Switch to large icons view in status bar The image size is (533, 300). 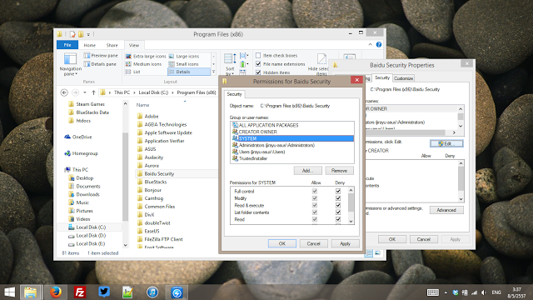point(377,253)
